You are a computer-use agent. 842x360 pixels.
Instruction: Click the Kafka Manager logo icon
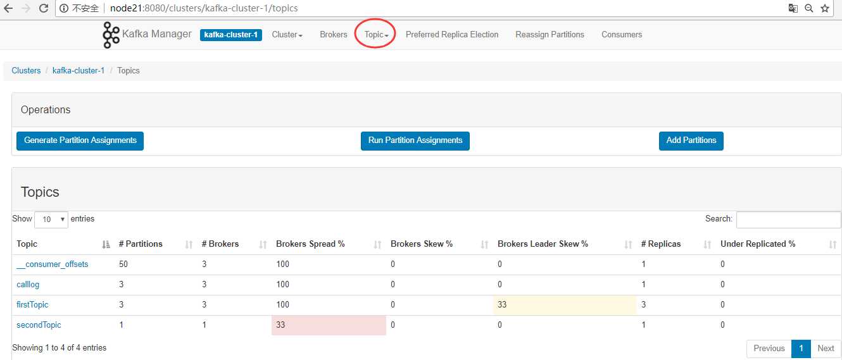111,35
